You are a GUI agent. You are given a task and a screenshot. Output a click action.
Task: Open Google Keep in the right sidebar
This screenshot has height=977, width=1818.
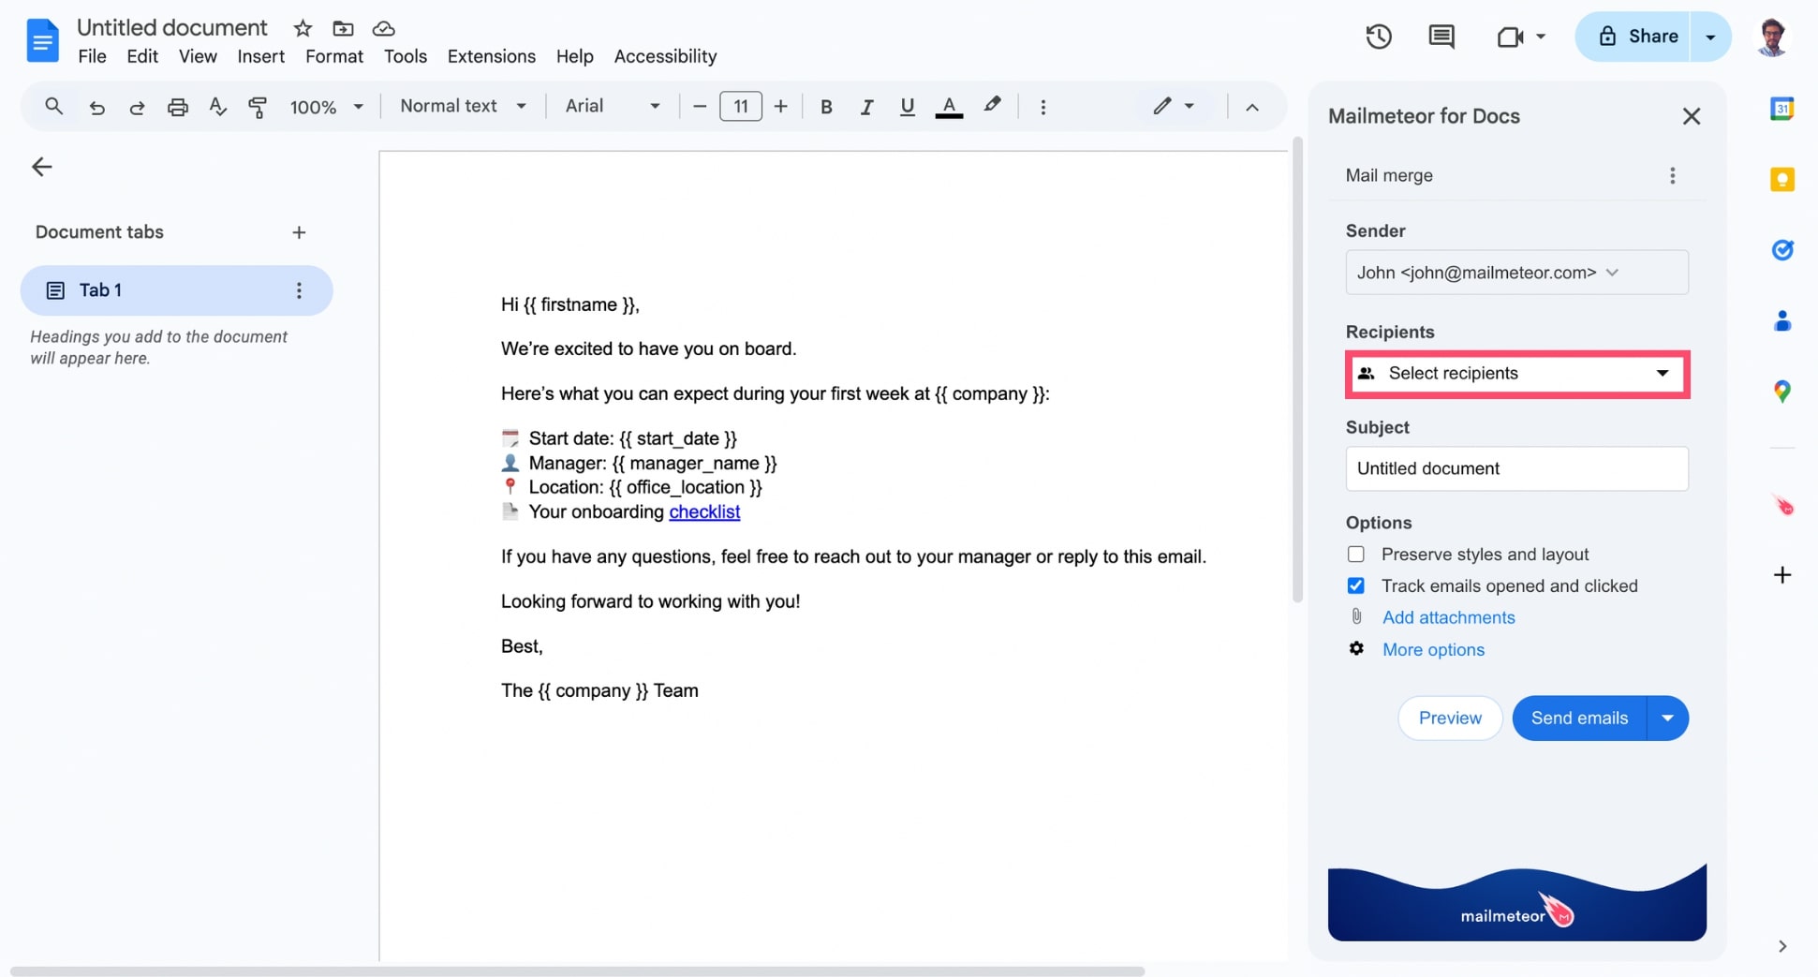click(1783, 179)
